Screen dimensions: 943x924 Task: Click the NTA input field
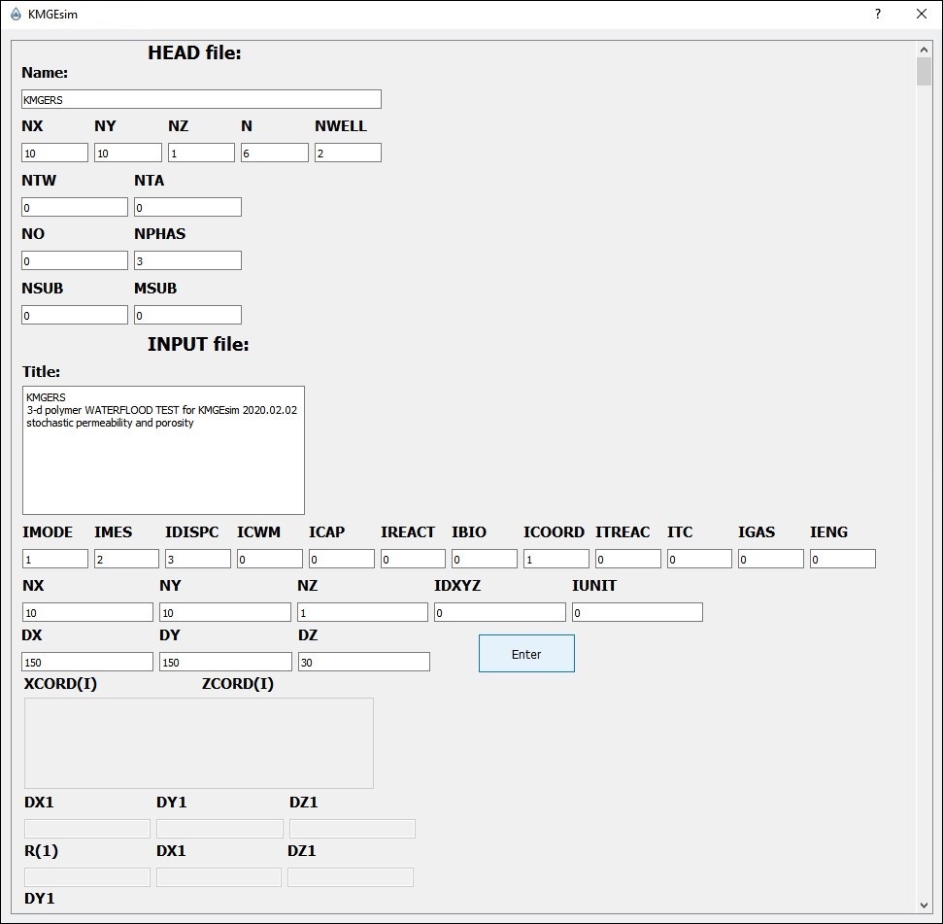187,207
